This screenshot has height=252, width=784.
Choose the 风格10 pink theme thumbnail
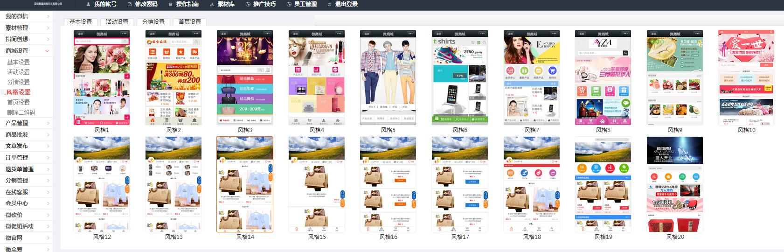point(746,78)
